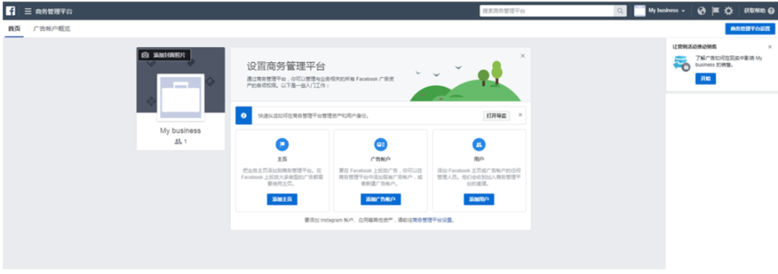Open the 商务管理平台设置 link in the footer text
The height and width of the screenshot is (274, 778).
coord(432,220)
